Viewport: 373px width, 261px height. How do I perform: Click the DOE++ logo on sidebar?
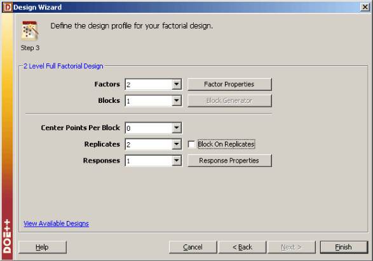[x=7, y=236]
